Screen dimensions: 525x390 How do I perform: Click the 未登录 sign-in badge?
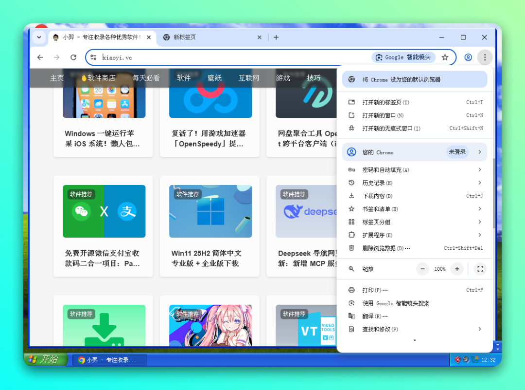pyautogui.click(x=457, y=152)
